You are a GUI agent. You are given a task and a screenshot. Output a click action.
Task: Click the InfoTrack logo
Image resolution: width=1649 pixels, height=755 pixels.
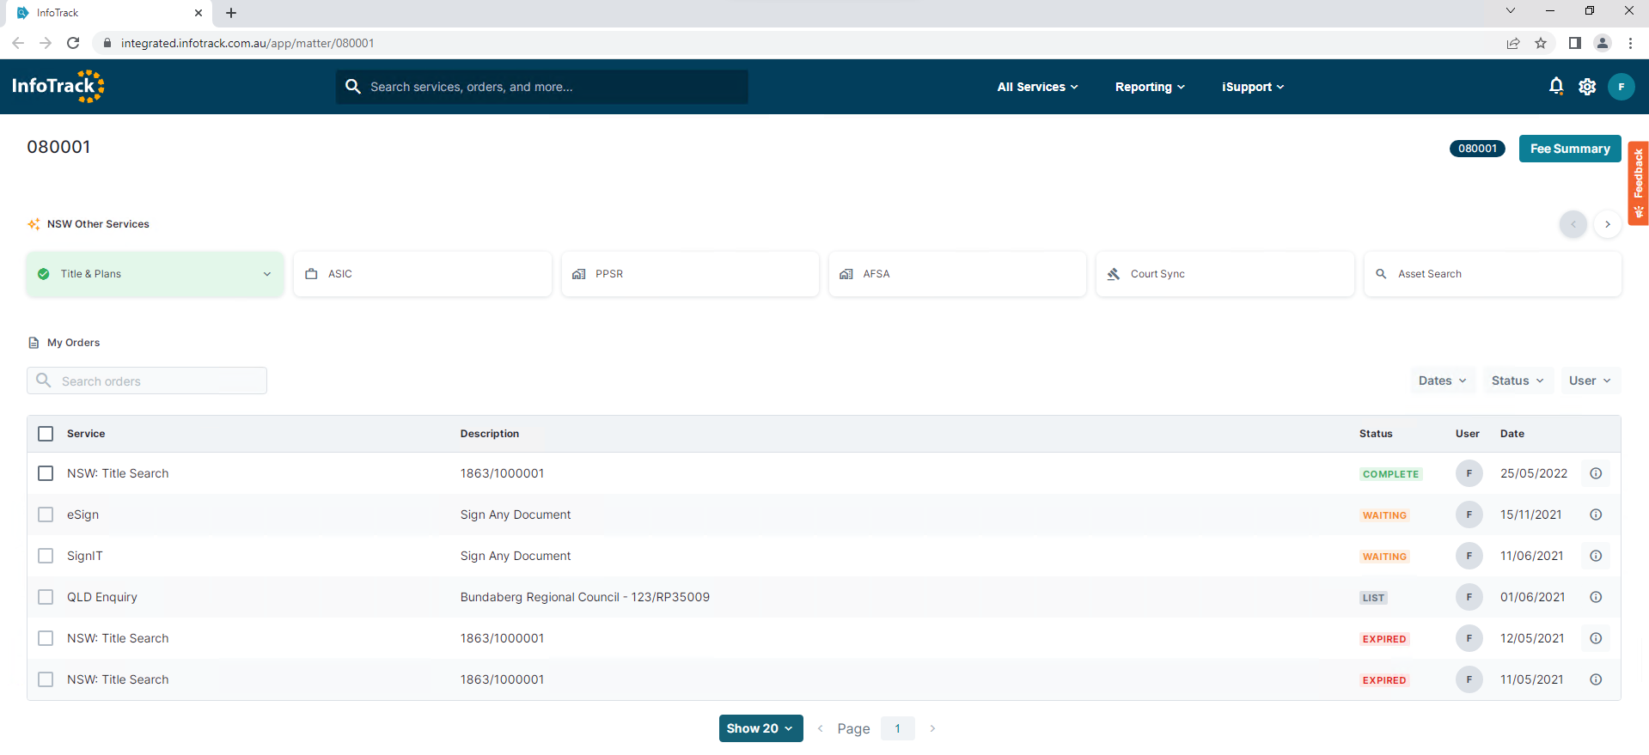click(58, 86)
